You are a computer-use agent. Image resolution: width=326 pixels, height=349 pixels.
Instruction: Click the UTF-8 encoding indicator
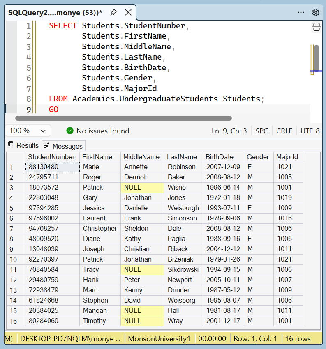310,131
